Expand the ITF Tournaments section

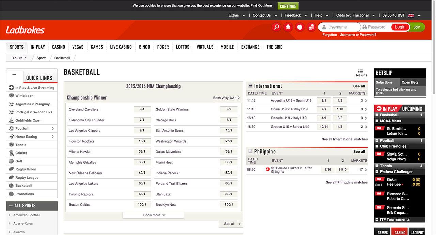[377, 220]
